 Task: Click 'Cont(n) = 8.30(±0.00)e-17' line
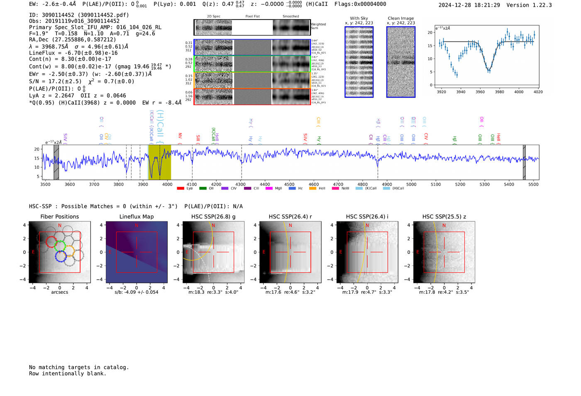point(70,59)
